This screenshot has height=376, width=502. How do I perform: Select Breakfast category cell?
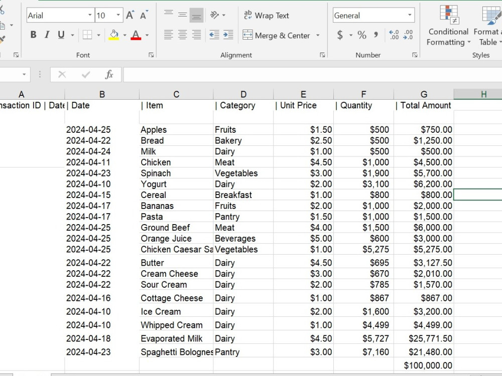(x=243, y=195)
